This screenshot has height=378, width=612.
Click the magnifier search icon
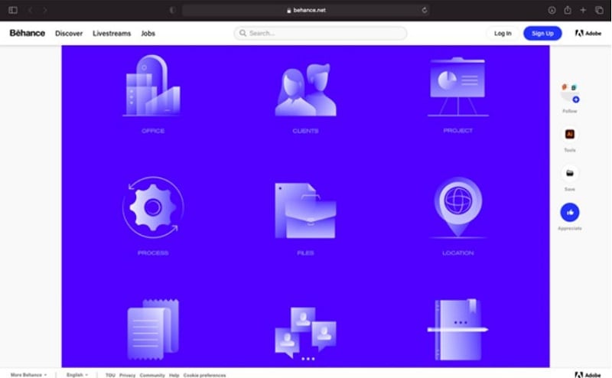(243, 33)
